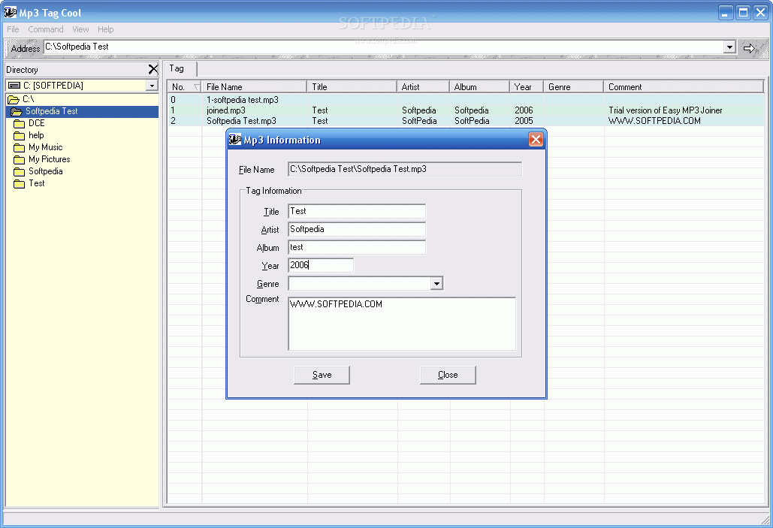Select the Softpedia Test.mp3 file name in list
This screenshot has width=773, height=528.
click(242, 121)
